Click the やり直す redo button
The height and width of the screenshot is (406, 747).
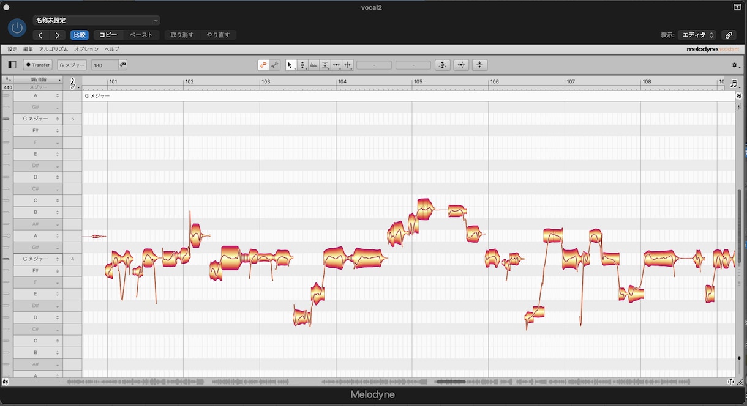[219, 35]
